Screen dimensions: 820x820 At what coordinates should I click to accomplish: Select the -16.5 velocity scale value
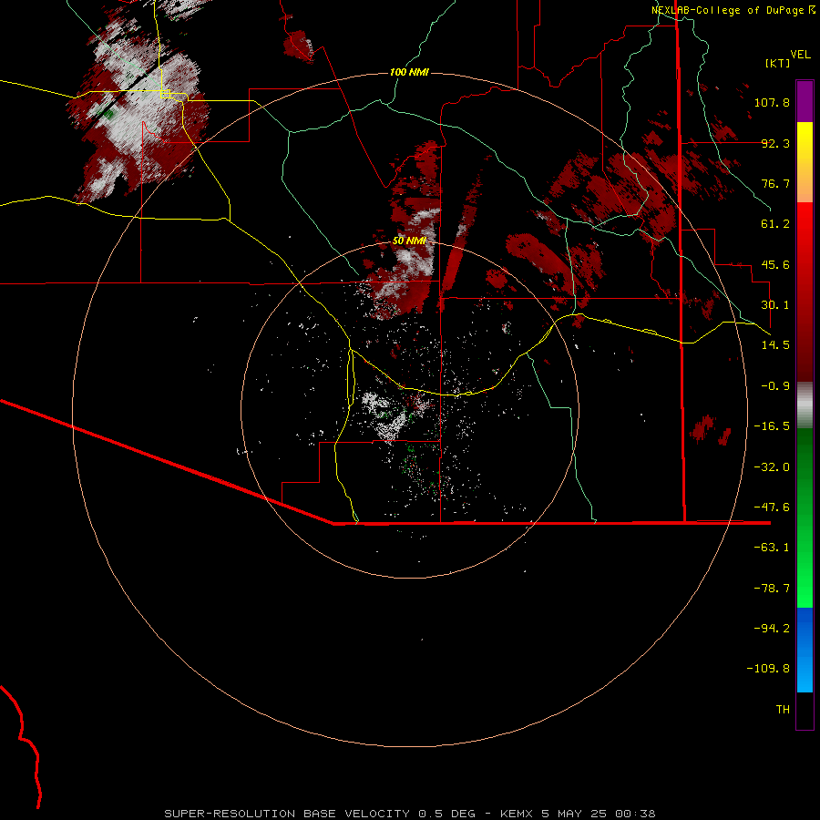[772, 426]
